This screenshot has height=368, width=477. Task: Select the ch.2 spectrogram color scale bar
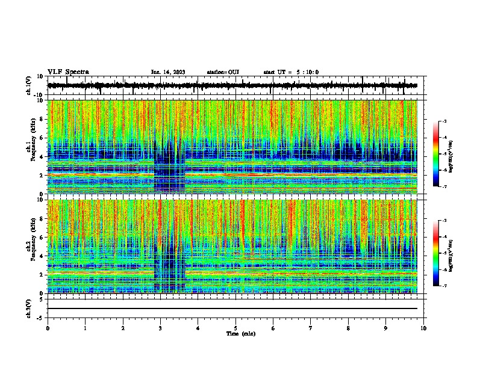436,253
